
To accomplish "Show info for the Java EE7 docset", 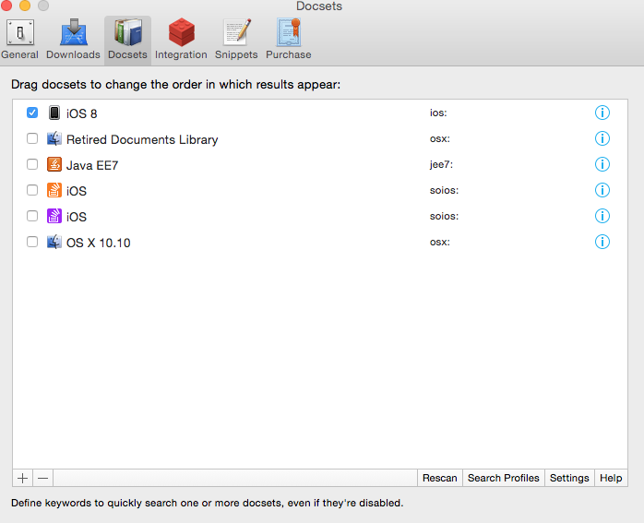I will (x=602, y=164).
